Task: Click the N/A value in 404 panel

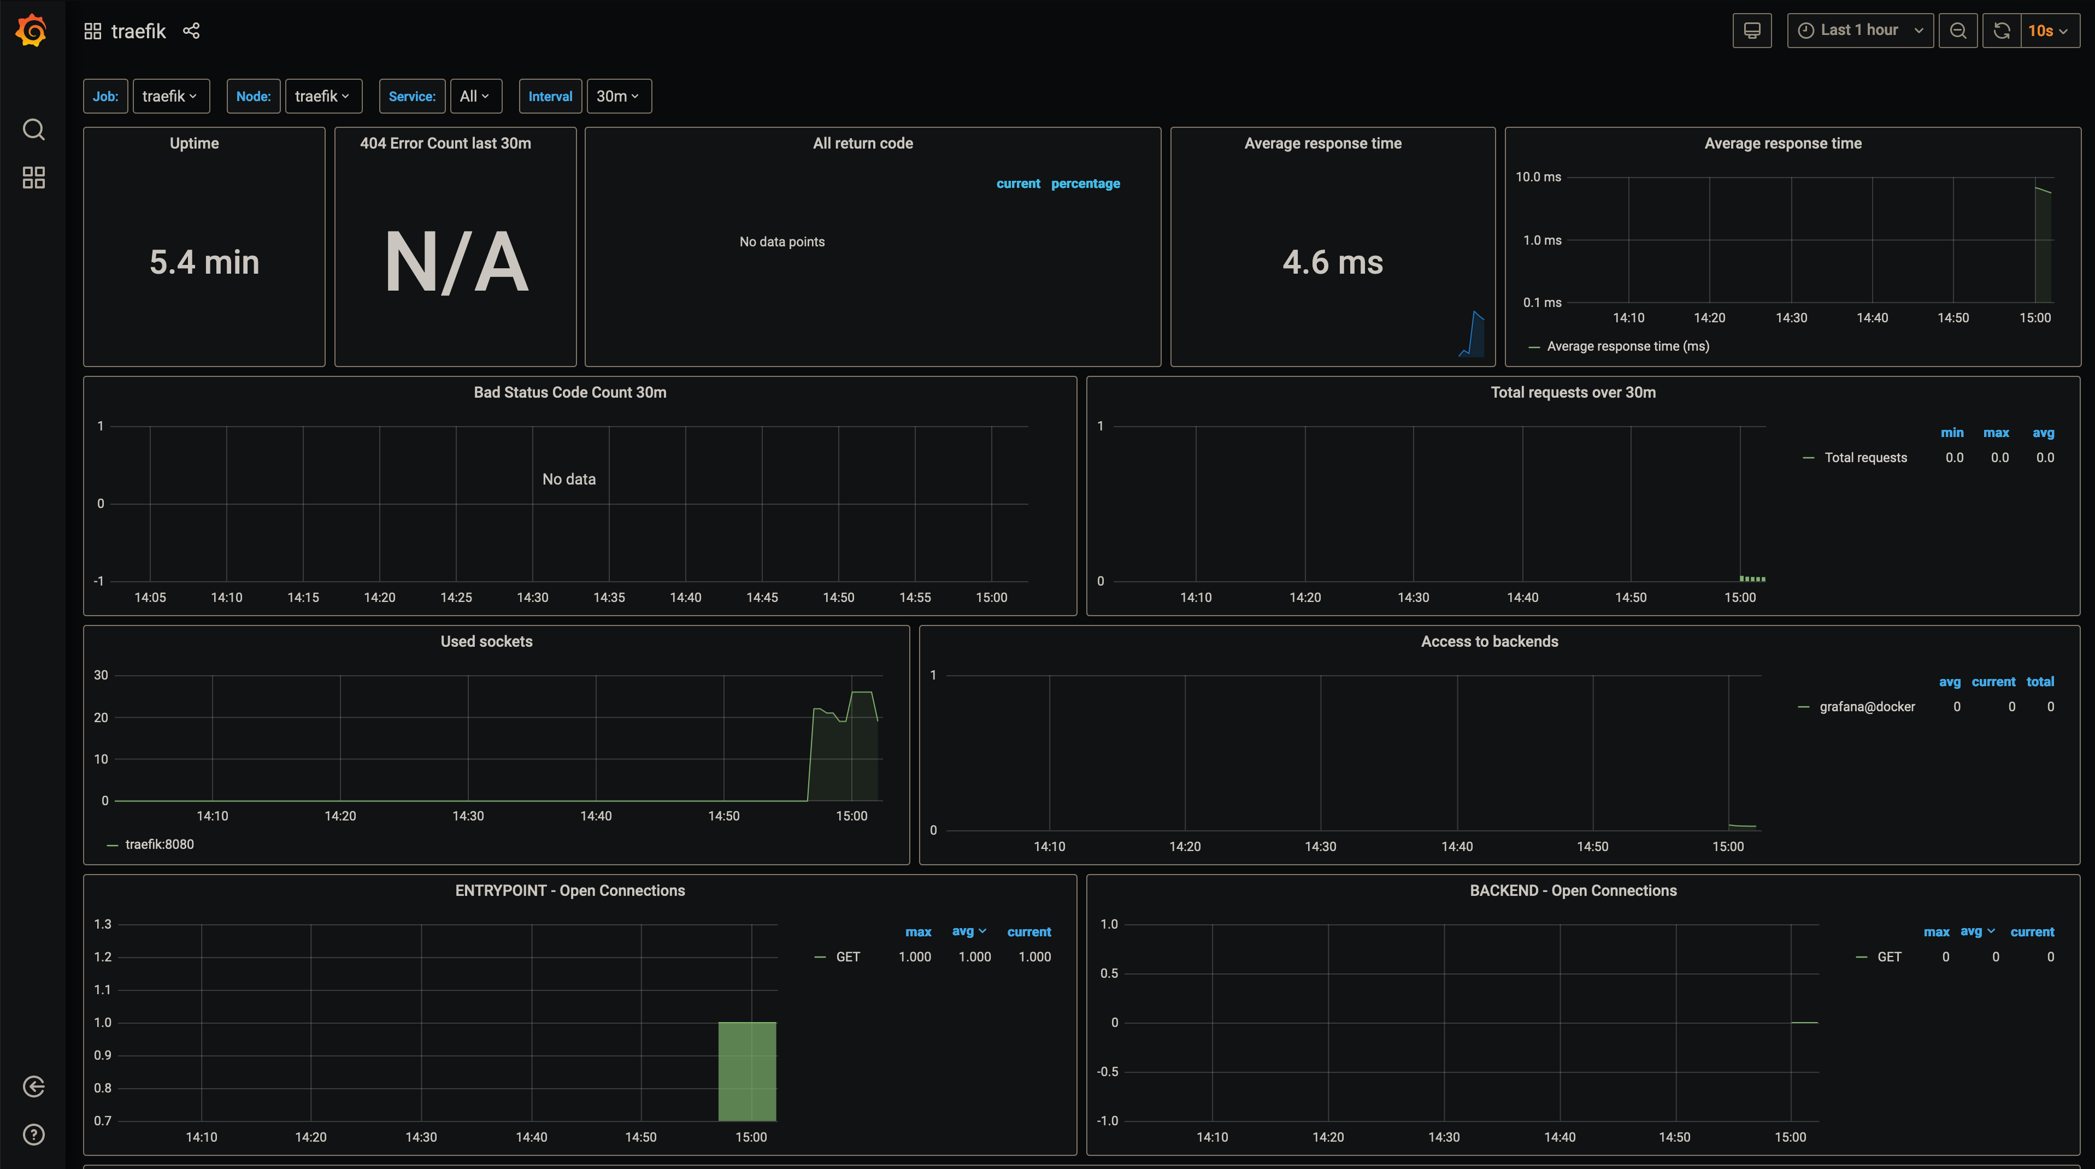Action: [x=456, y=262]
